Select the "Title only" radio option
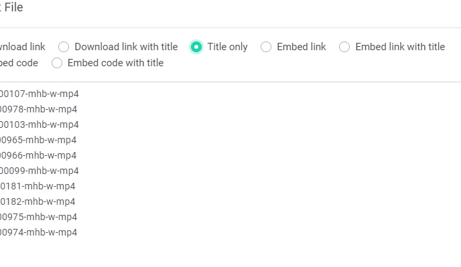This screenshot has height=267, width=461. [x=196, y=47]
